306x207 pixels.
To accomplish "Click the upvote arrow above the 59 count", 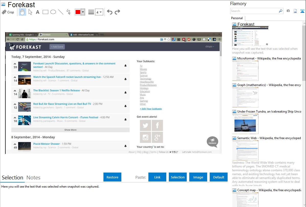I will [15, 64].
